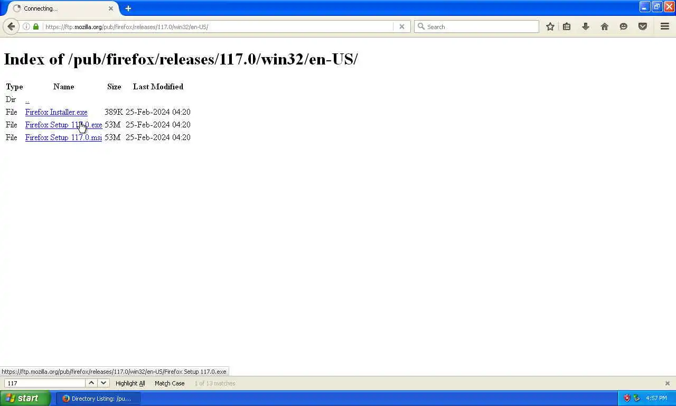Restore down the browser window
The image size is (676, 406).
click(656, 7)
